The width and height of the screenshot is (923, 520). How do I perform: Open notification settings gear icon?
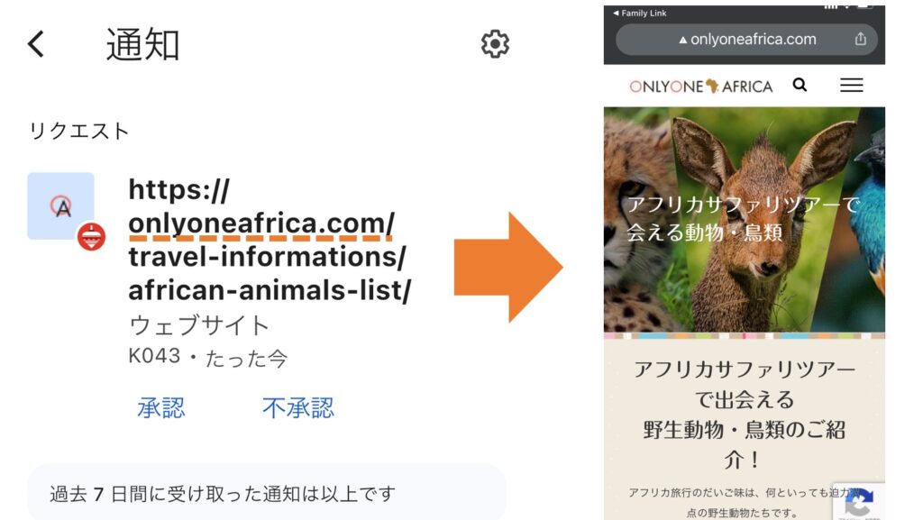click(495, 43)
